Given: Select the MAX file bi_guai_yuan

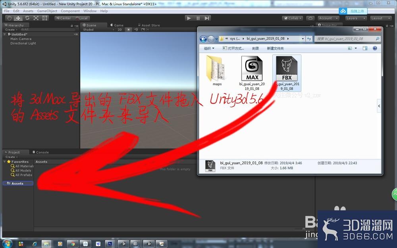Looking at the screenshot, I should [x=252, y=73].
